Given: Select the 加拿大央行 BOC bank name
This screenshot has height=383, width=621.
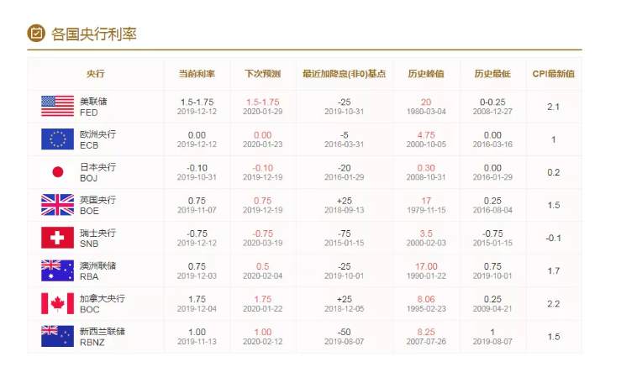Looking at the screenshot, I should [103, 303].
